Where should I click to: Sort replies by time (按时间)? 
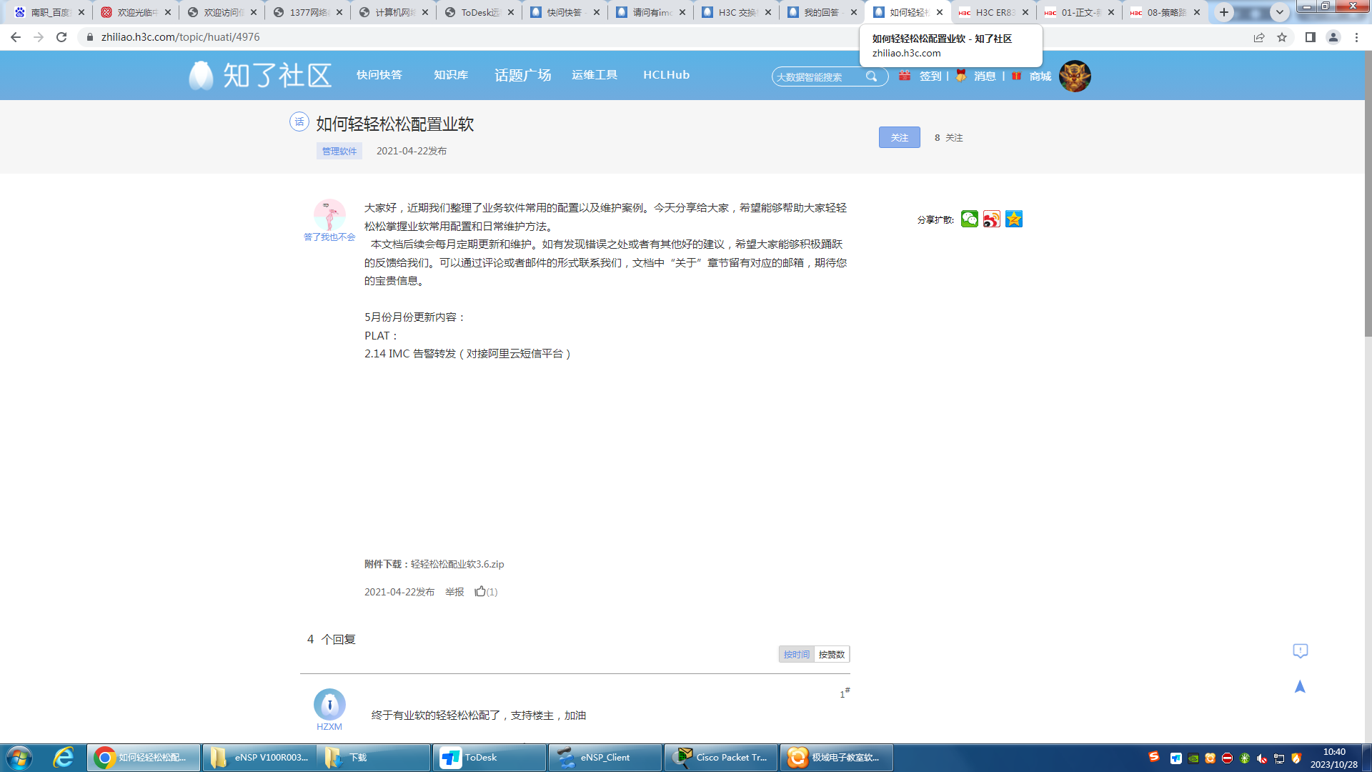point(796,654)
